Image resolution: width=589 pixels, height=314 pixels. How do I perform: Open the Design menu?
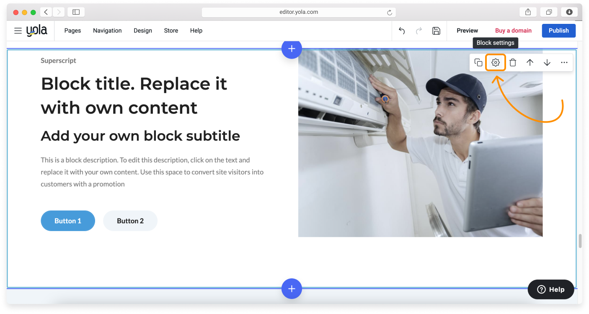pyautogui.click(x=143, y=31)
